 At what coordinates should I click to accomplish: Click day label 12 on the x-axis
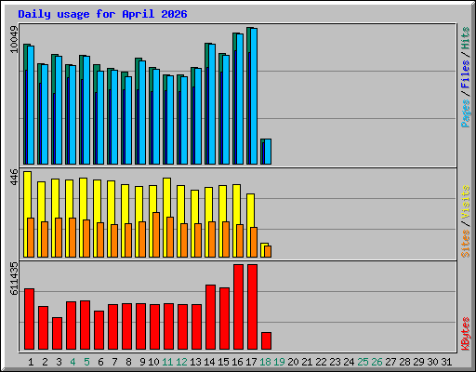click(x=181, y=362)
